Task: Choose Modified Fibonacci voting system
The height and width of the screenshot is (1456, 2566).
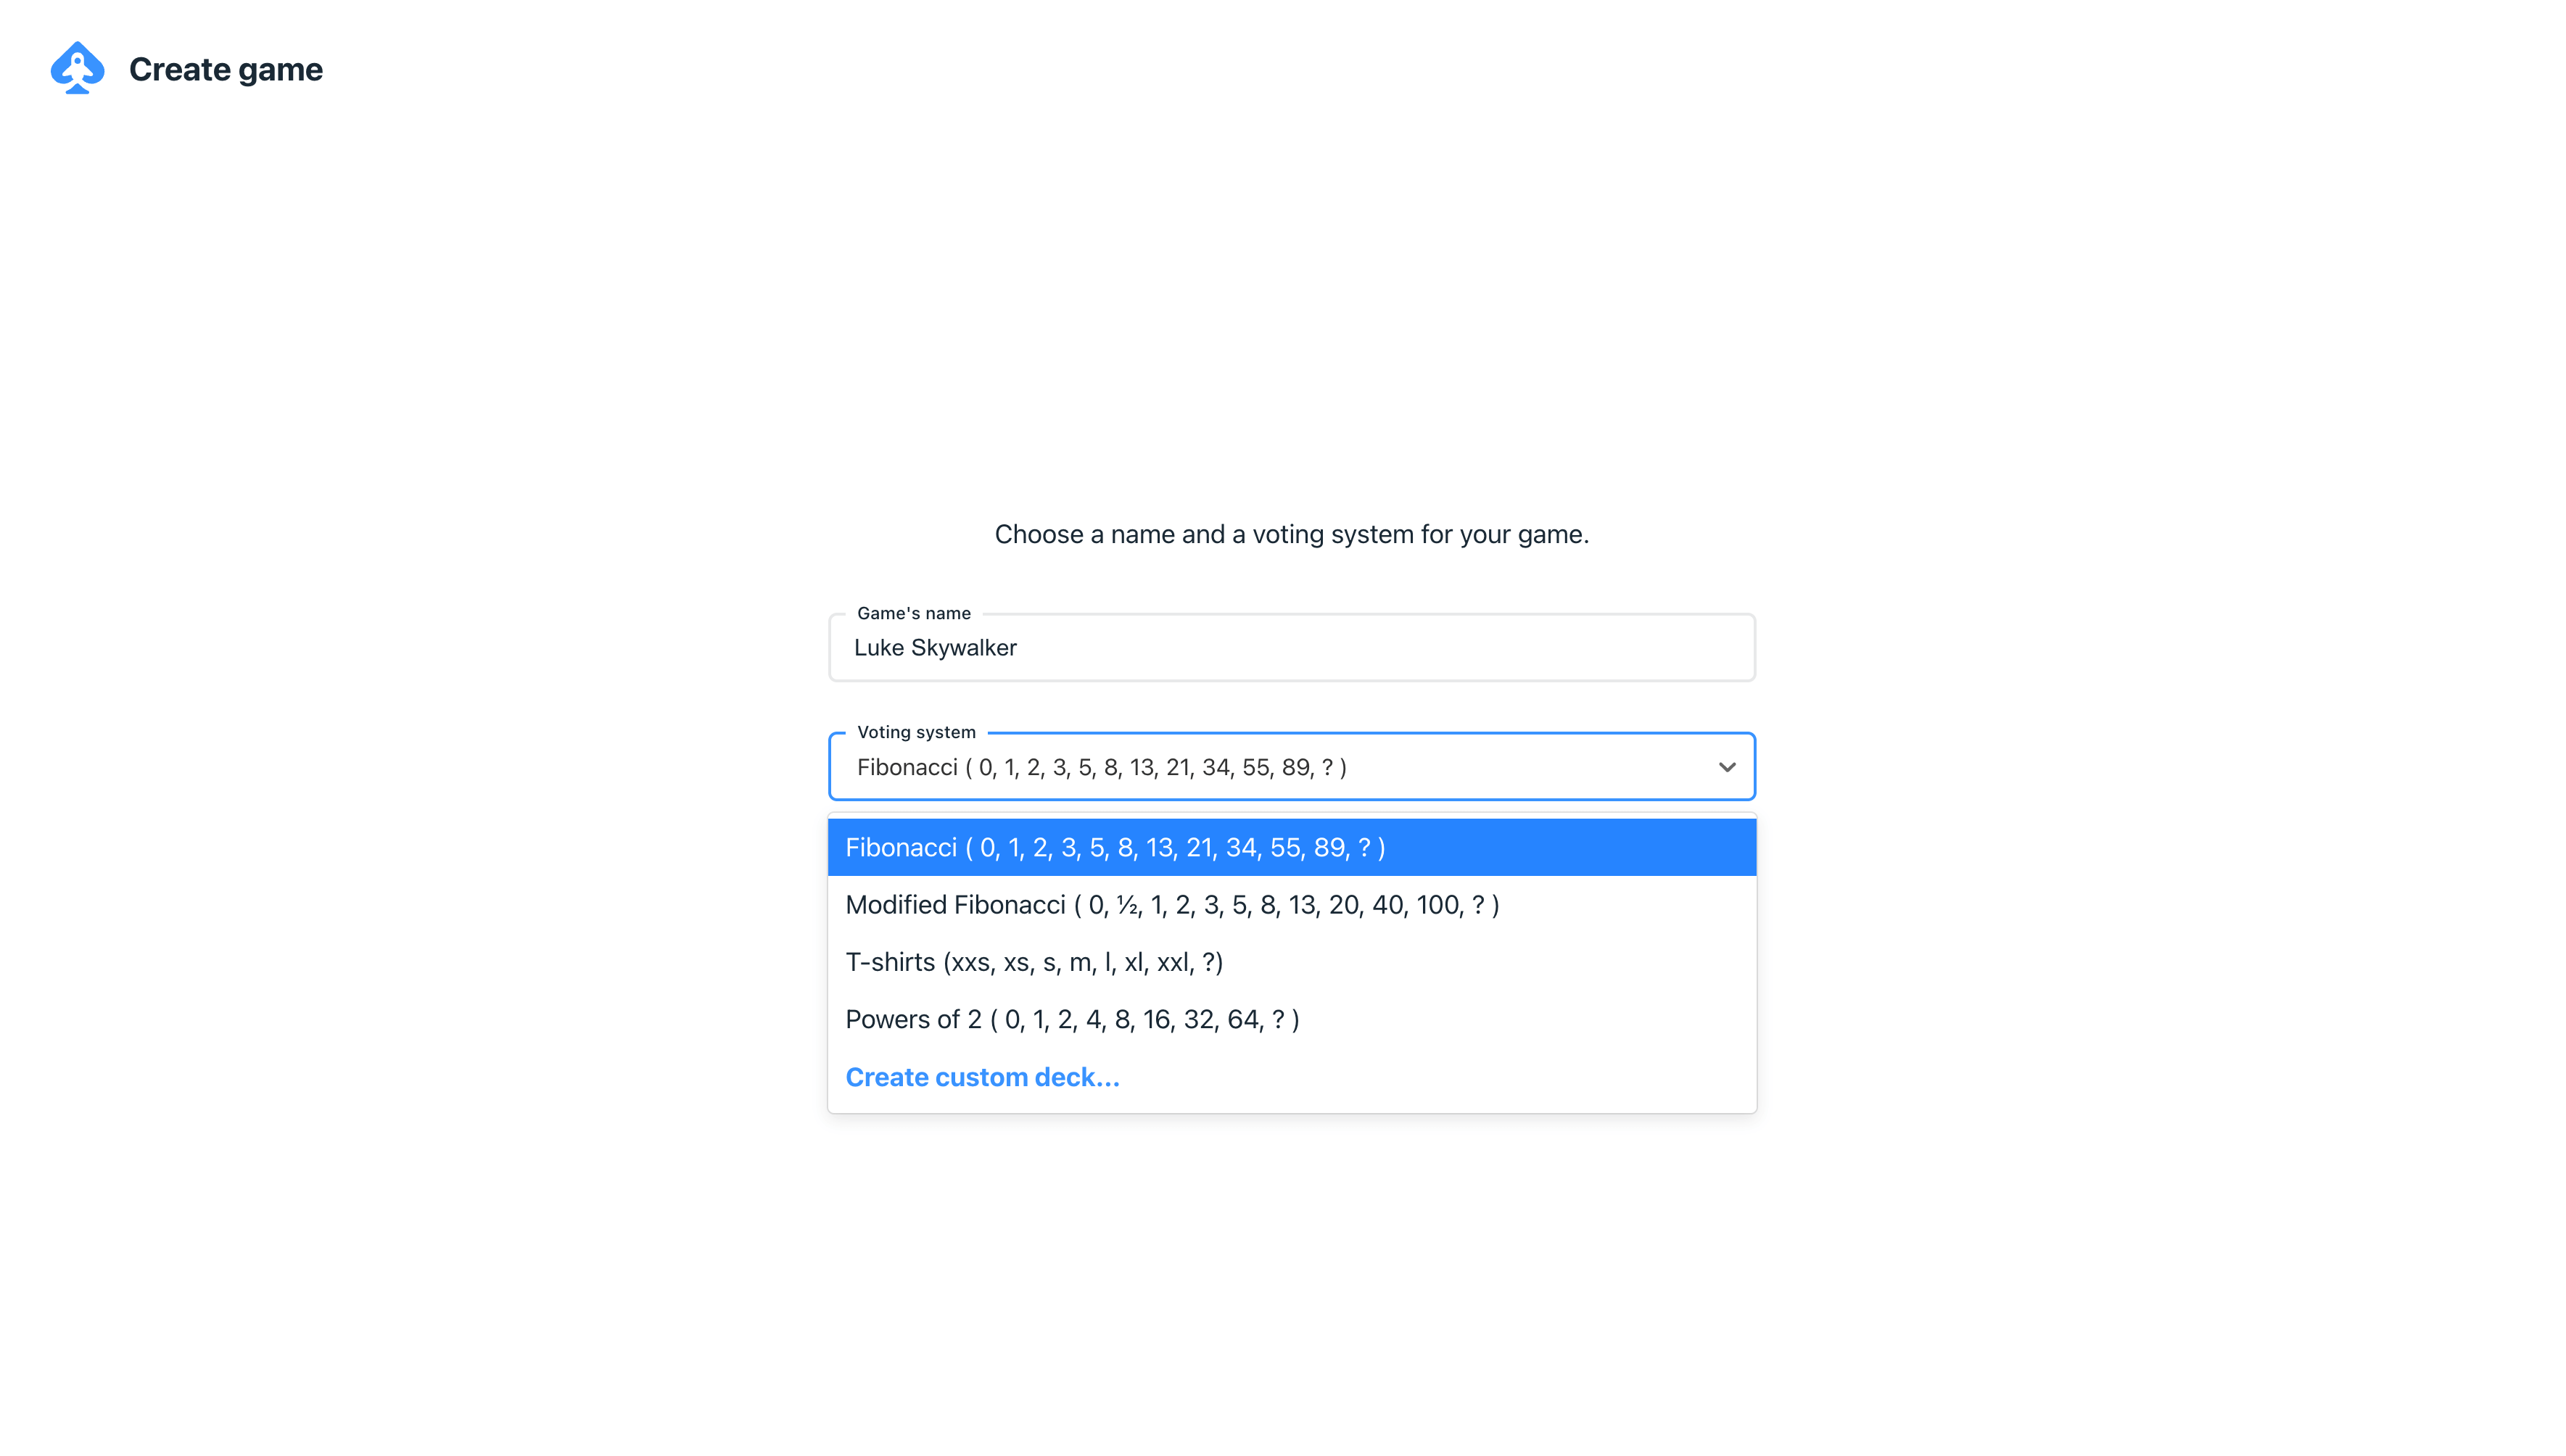Action: pos(1171,905)
